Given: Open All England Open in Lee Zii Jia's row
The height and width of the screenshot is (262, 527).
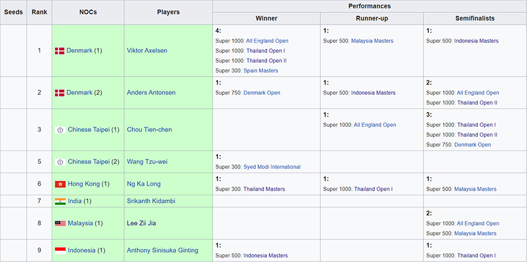Looking at the screenshot, I should pyautogui.click(x=478, y=224).
